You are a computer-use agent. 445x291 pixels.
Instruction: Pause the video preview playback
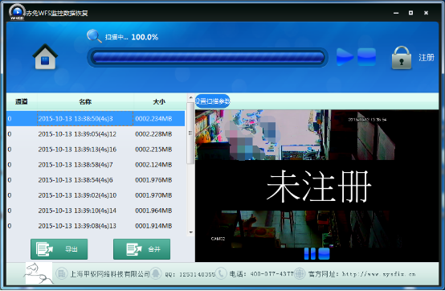(309, 253)
